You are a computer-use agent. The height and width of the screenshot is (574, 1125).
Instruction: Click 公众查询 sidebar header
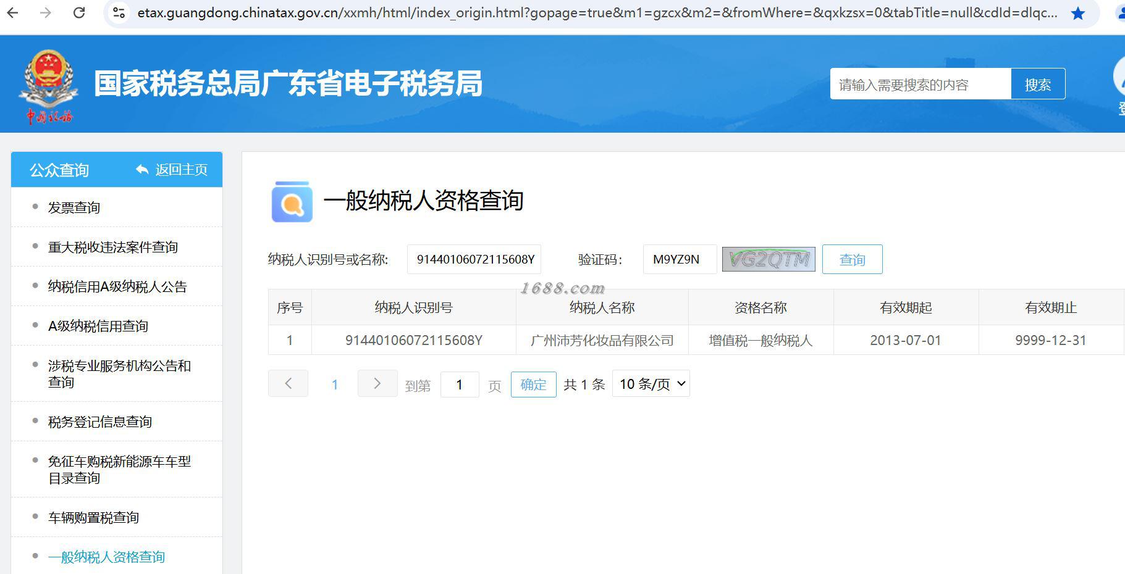(59, 170)
